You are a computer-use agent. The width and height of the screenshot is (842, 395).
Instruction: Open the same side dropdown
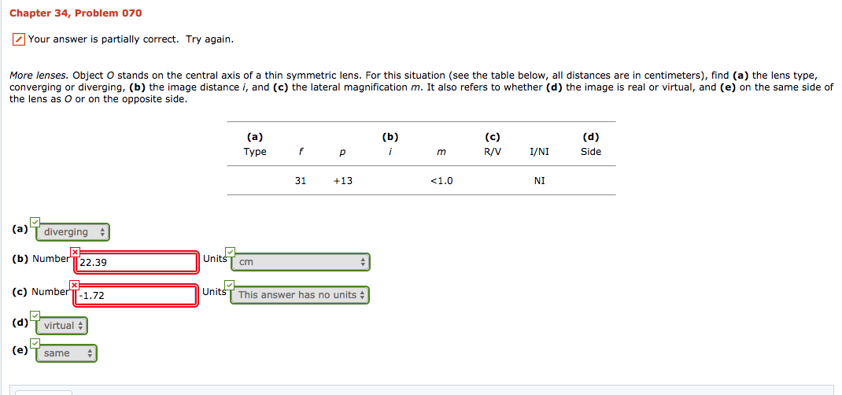[x=66, y=353]
